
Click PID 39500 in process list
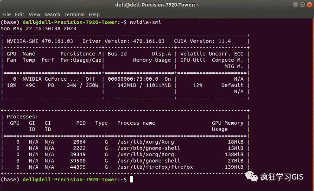(x=78, y=161)
